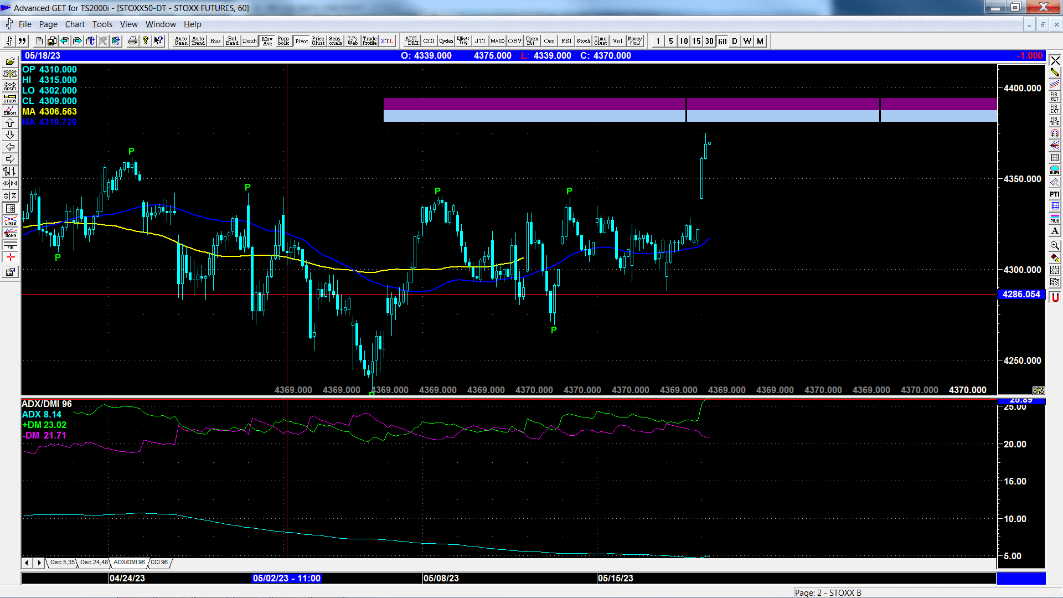Viewport: 1063px width, 598px height.
Task: Toggle the Bol Band study
Action: (233, 41)
